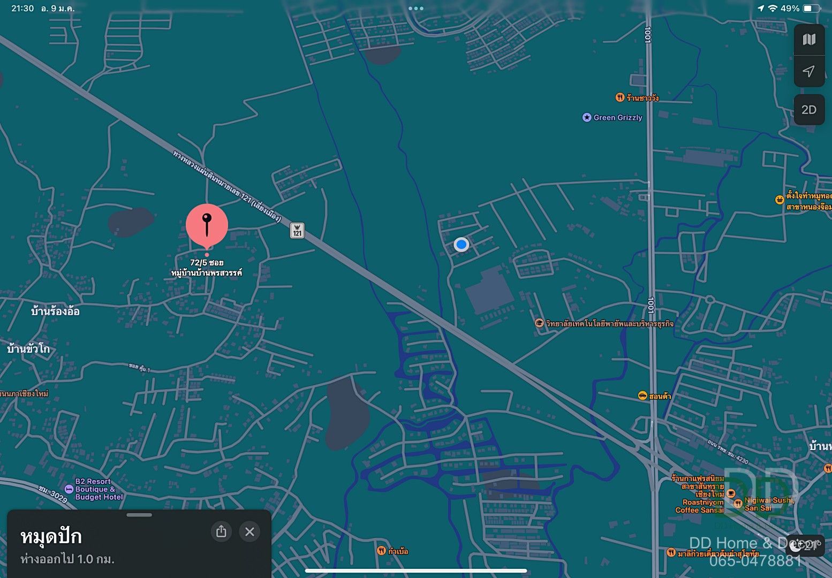Select the บ้านร้องอ้อ village label
The image size is (832, 578).
(55, 311)
